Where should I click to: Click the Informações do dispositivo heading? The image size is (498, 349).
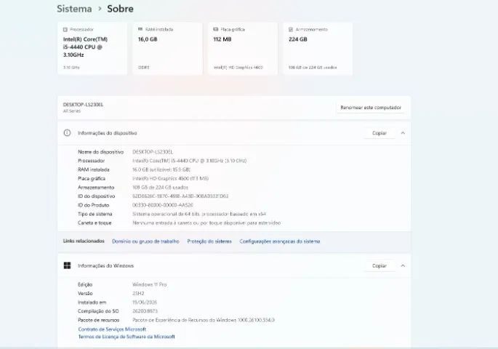click(108, 133)
